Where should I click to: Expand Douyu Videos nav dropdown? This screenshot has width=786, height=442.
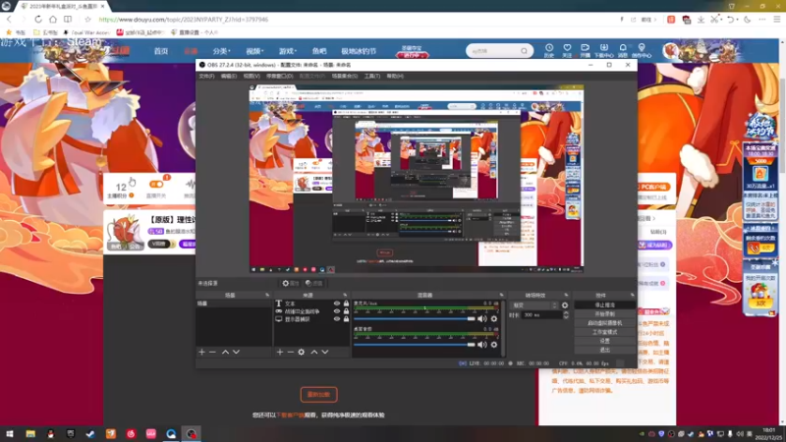(x=254, y=51)
